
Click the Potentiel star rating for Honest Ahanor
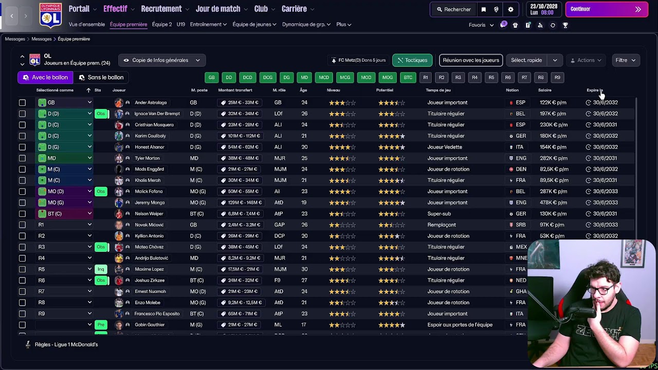click(x=392, y=147)
